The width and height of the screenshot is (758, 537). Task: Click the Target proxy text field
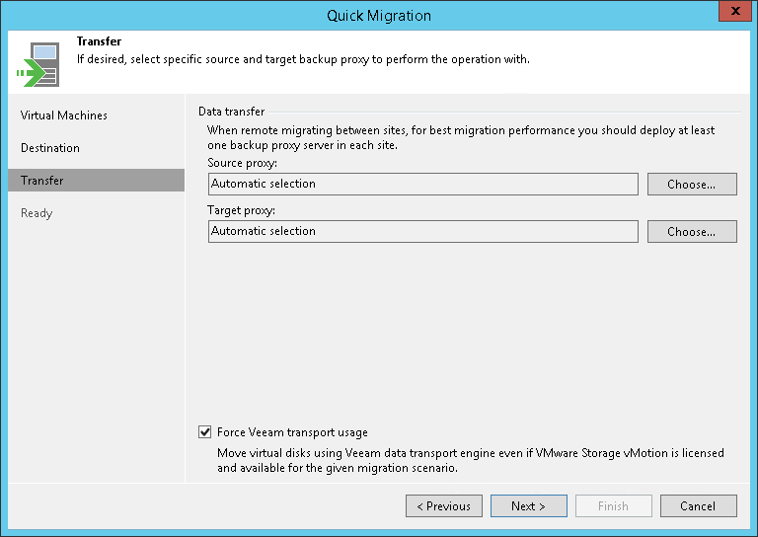pyautogui.click(x=423, y=231)
